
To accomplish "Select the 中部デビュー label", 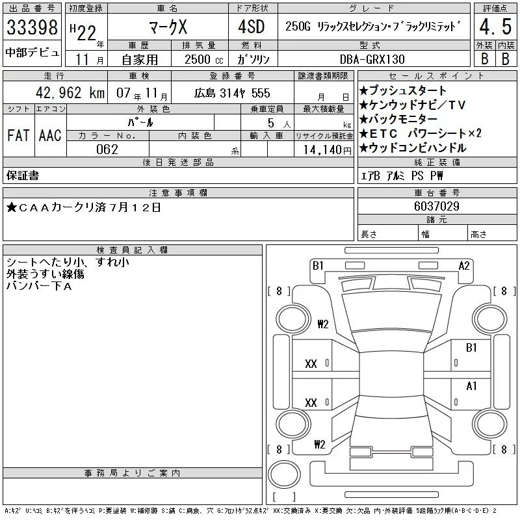I will click(32, 53).
